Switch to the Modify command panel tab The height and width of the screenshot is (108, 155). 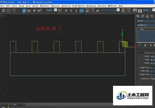coord(143,16)
